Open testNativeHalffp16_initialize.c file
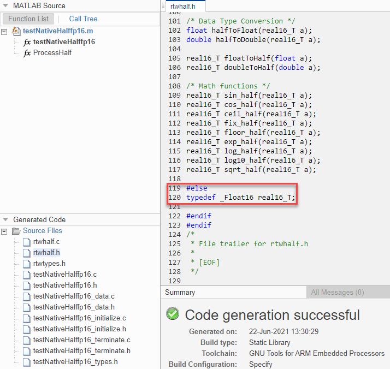This screenshot has width=390, height=369. point(80,318)
